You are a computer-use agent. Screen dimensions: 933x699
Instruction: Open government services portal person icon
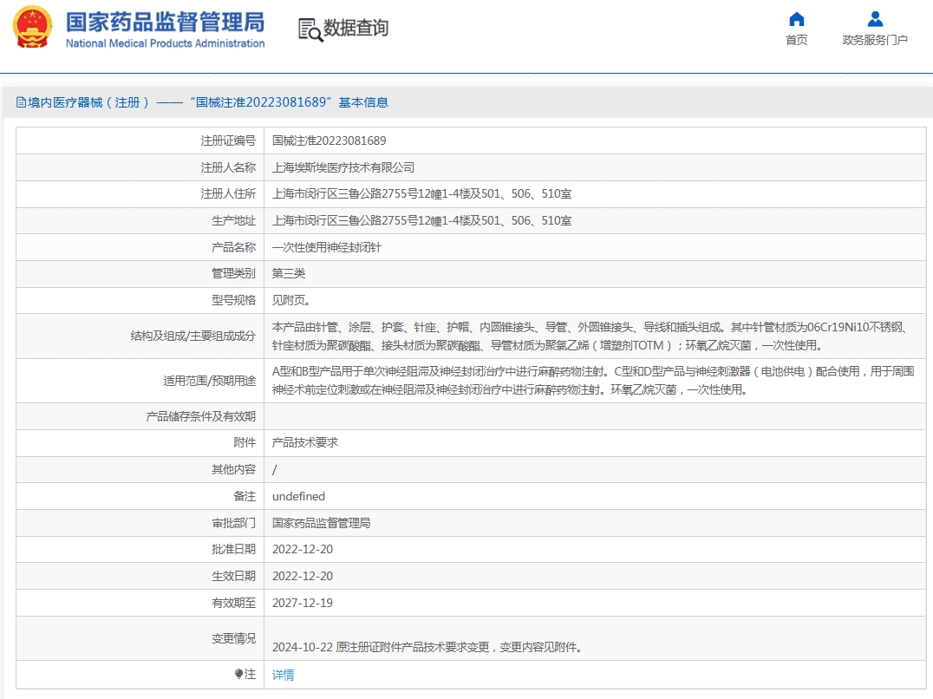[875, 20]
